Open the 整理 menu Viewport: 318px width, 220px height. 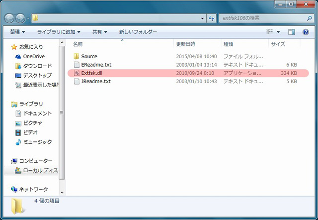click(17, 32)
